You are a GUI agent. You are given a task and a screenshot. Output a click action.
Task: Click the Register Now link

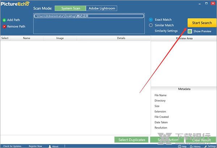[35, 146]
